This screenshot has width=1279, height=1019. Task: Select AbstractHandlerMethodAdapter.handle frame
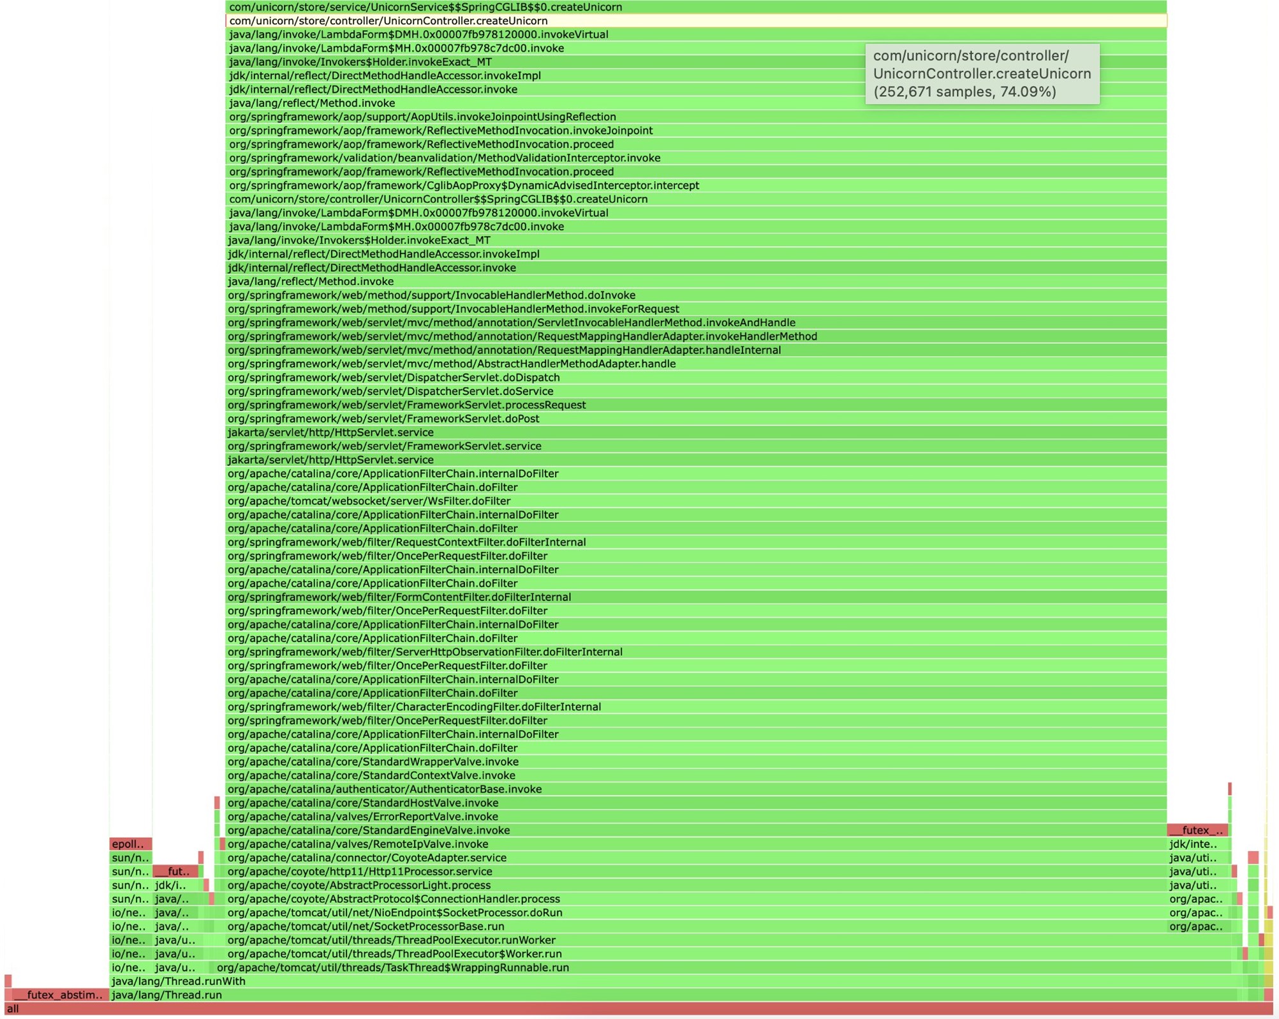[x=696, y=364]
